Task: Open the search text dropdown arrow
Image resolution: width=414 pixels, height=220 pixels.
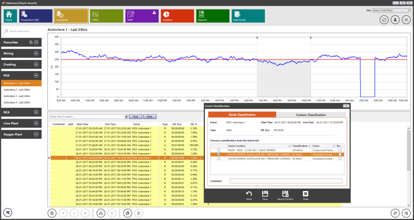Action: [126, 116]
